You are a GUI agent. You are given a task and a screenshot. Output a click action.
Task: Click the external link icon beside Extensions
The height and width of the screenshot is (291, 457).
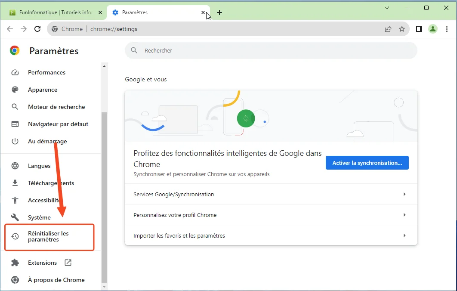coord(68,263)
